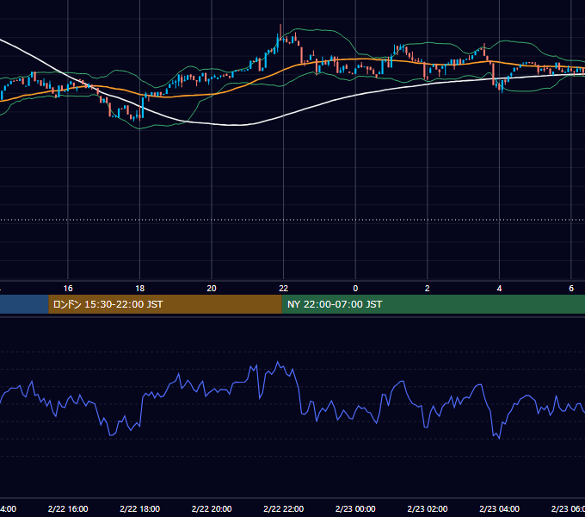Screen dimensions: 585x517
Task: Click the 18 hour label on price chart axis
Action: coord(139,289)
